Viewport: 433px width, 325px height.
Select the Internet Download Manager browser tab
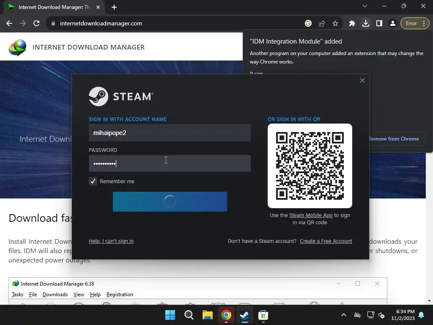coord(54,7)
